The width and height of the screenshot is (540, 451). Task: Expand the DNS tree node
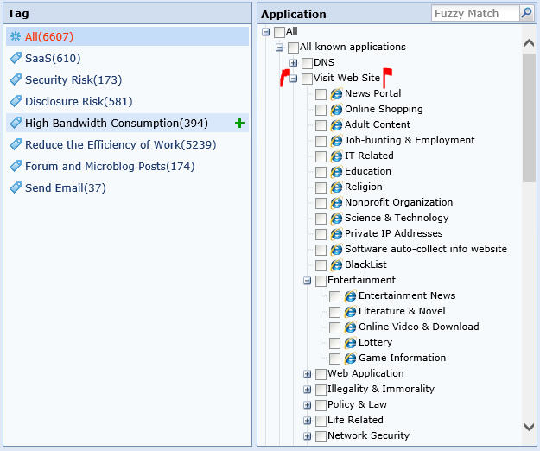point(293,63)
